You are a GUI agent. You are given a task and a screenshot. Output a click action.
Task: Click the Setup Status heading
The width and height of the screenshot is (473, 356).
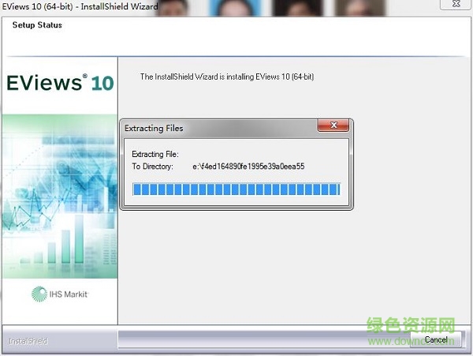tap(37, 25)
